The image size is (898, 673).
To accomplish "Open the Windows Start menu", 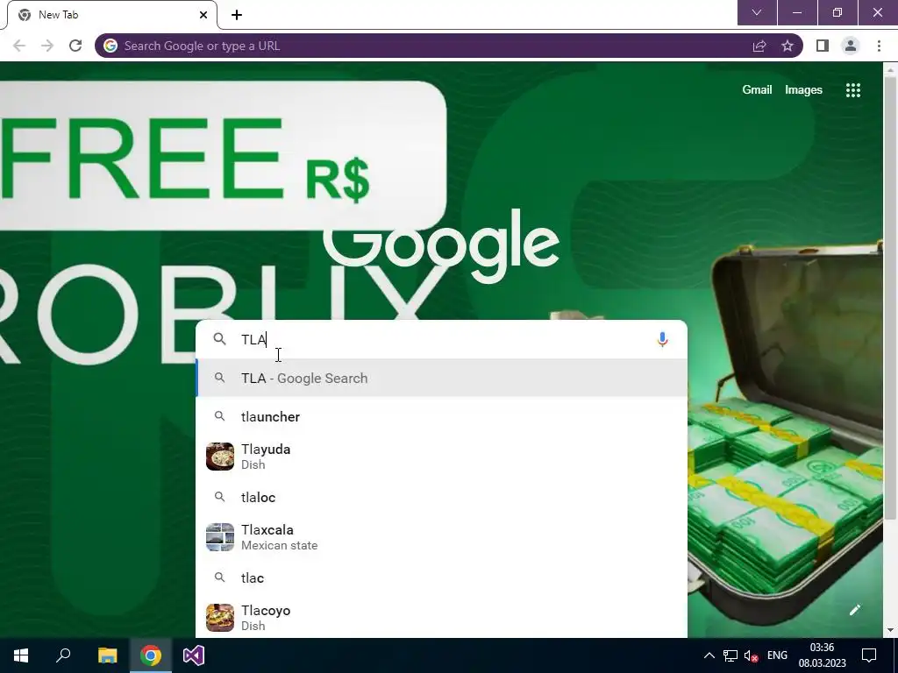I will coord(21,655).
